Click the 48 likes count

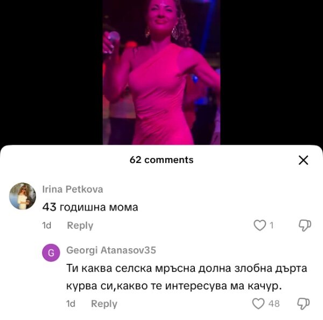(274, 304)
